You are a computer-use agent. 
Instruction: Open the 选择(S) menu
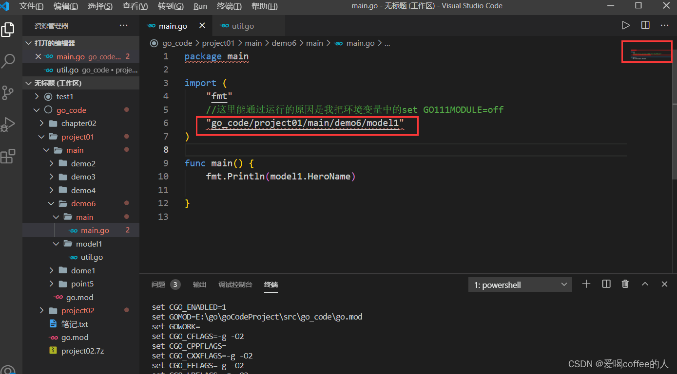point(100,6)
